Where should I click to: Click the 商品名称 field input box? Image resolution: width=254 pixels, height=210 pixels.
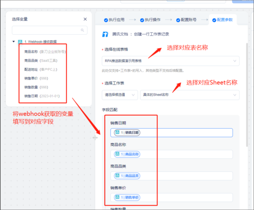(x=172, y=154)
